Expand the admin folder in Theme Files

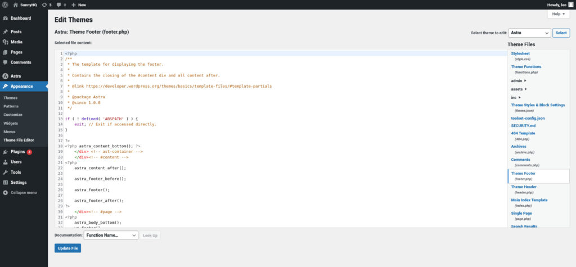519,80
